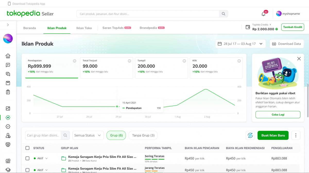Switch to the Saran TopAds tab
This screenshot has width=309, height=173.
tap(117, 28)
